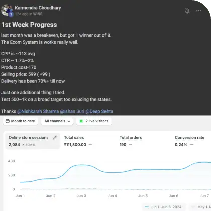Open the @Ishan Suri mention link
211x211 pixels.
pos(72,111)
